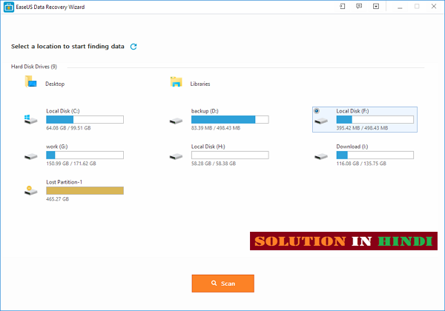Open the feedback chat icon
The height and width of the screenshot is (311, 445).
(x=359, y=6)
